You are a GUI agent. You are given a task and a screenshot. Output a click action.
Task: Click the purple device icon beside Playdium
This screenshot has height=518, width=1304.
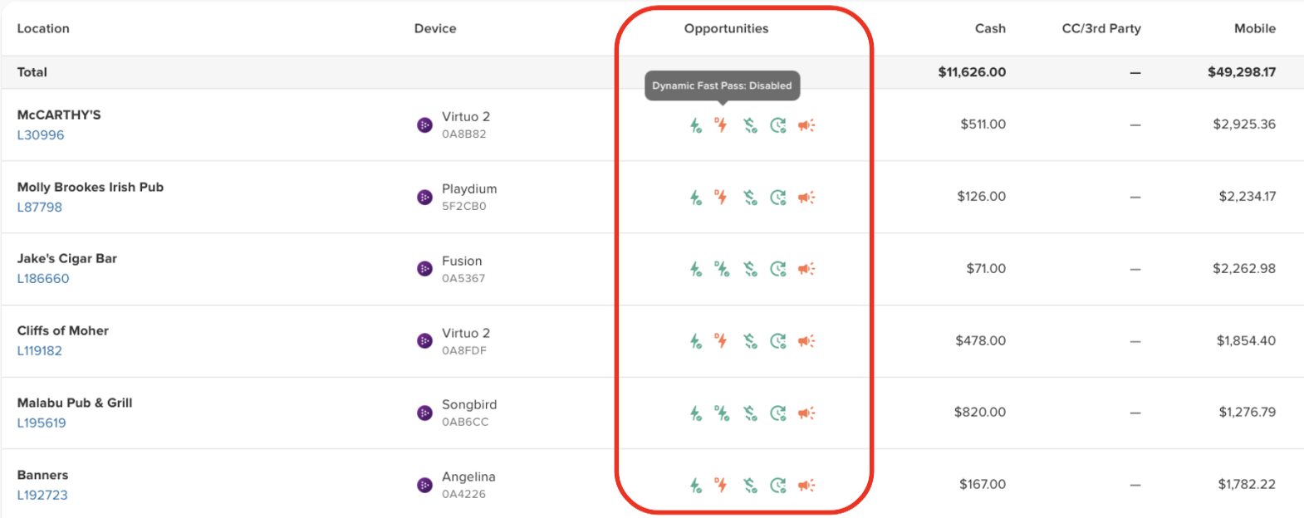[x=424, y=198]
